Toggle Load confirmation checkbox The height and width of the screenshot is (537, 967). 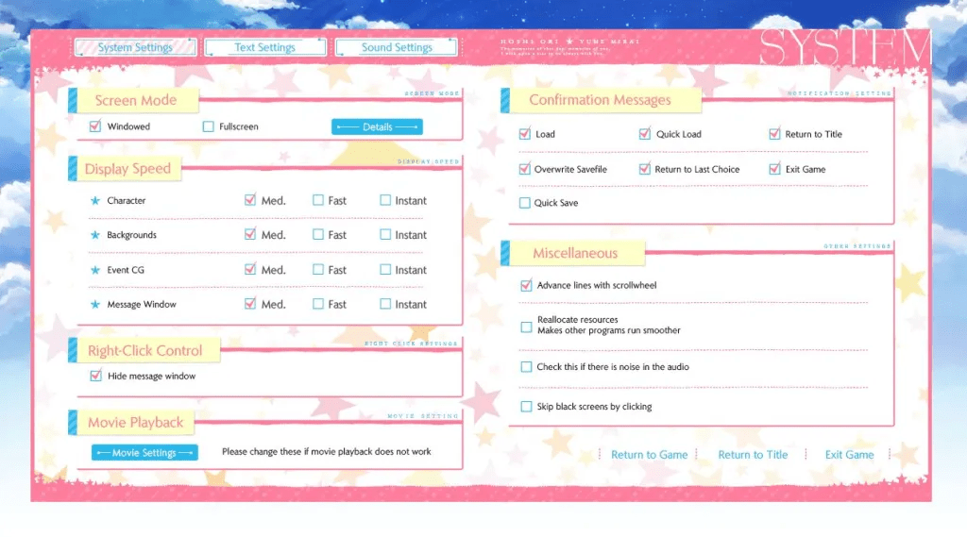[x=525, y=134]
